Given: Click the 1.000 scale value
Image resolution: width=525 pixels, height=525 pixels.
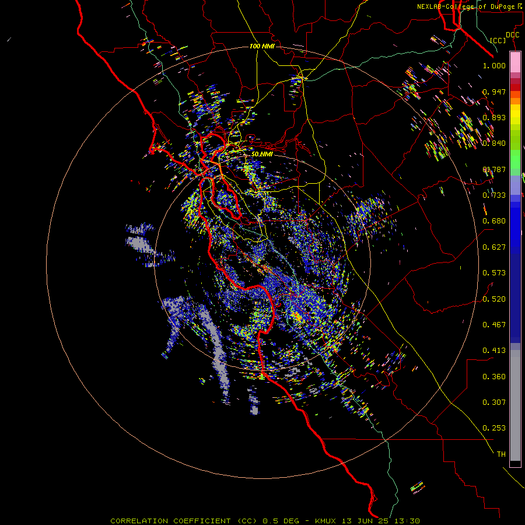Looking at the screenshot, I should pos(494,65).
